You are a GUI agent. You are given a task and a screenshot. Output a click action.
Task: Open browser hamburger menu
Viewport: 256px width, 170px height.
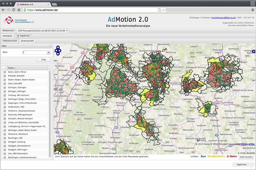(252, 10)
